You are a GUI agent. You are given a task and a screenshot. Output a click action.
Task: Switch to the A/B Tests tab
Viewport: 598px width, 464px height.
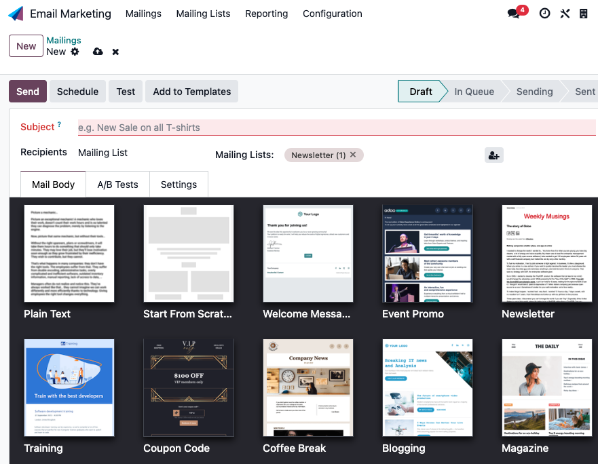pyautogui.click(x=117, y=185)
